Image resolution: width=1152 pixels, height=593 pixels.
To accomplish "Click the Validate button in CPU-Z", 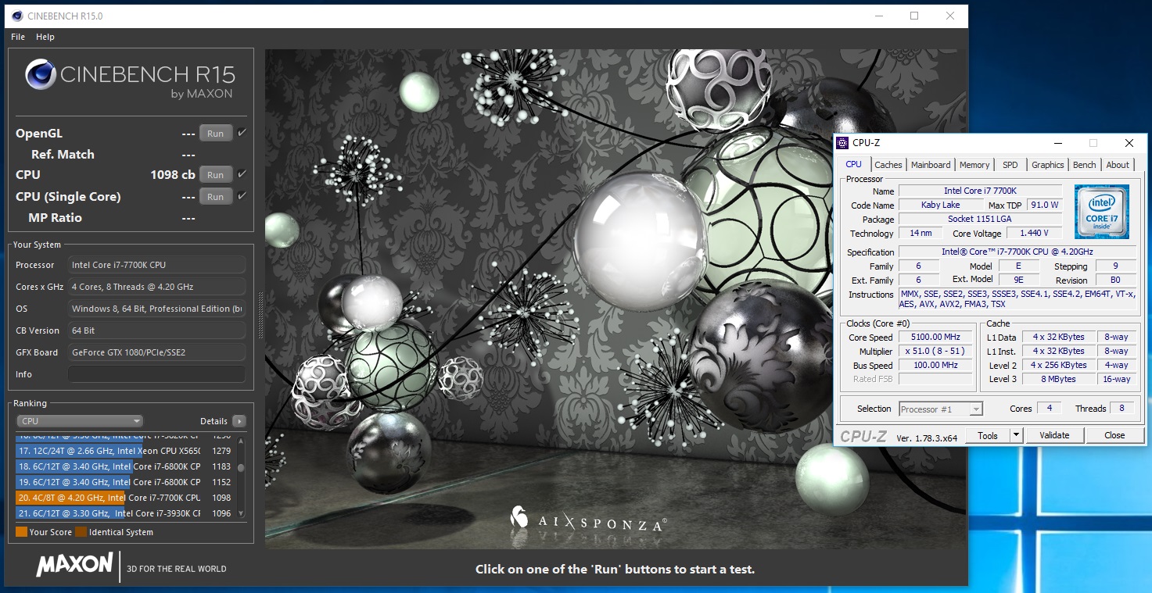I will point(1053,435).
